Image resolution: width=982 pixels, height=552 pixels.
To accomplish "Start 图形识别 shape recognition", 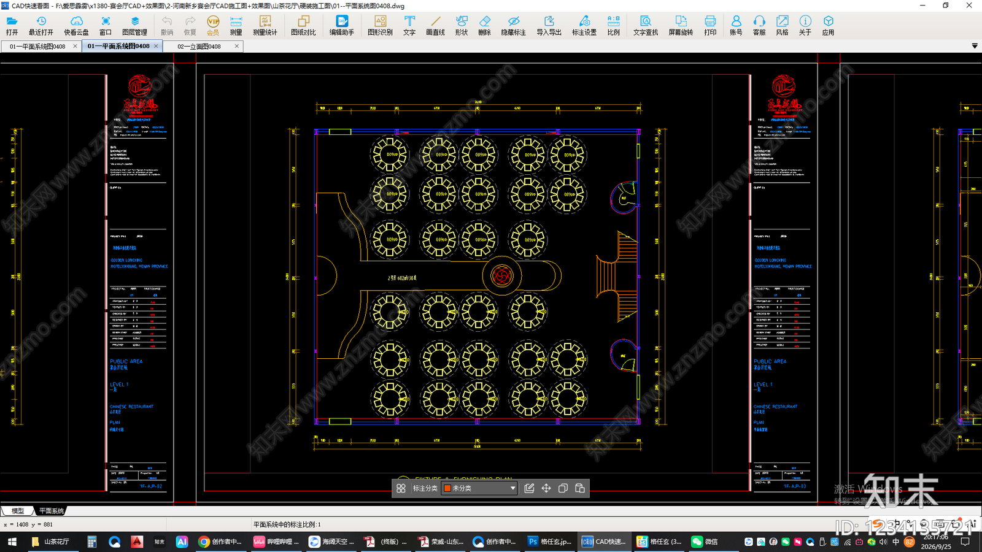I will coord(380,26).
